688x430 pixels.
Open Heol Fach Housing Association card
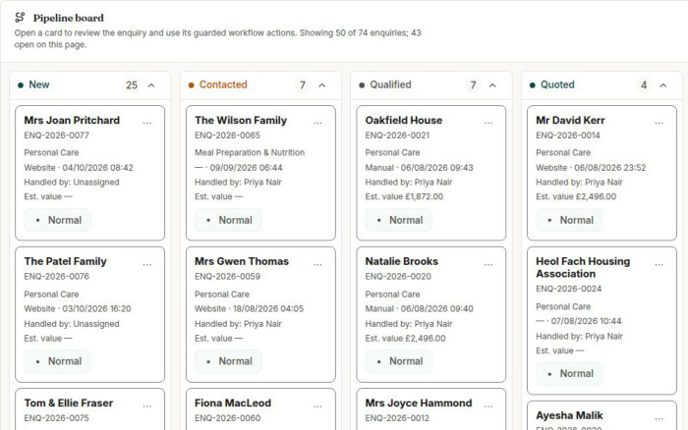[602, 320]
